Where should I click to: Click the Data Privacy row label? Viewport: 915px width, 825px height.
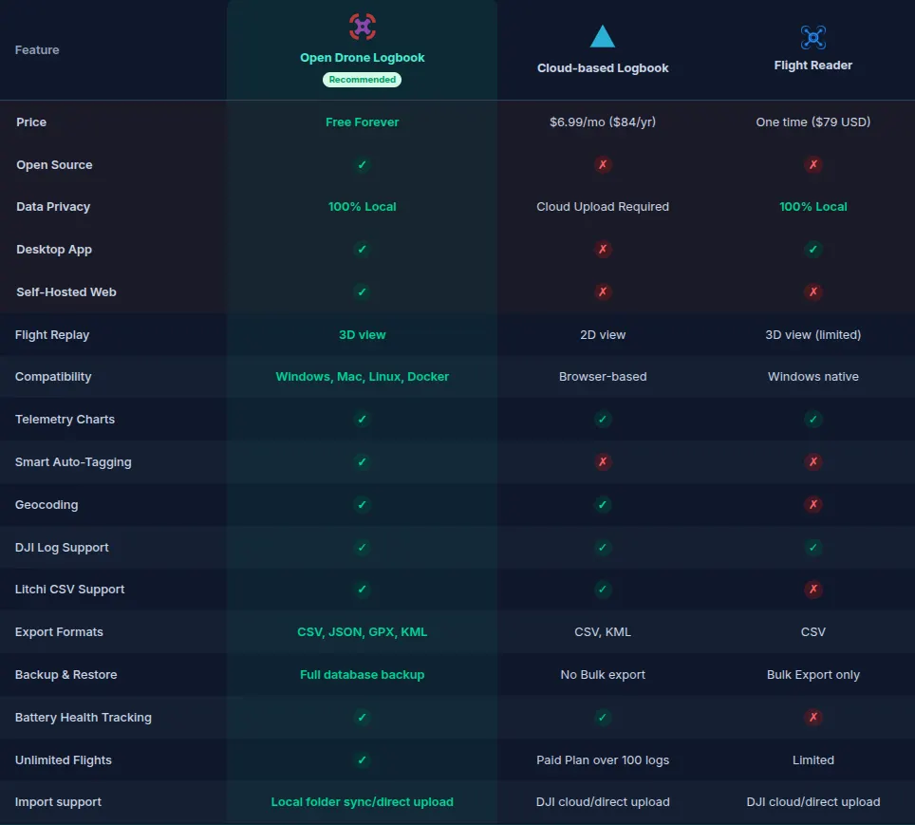coord(53,207)
